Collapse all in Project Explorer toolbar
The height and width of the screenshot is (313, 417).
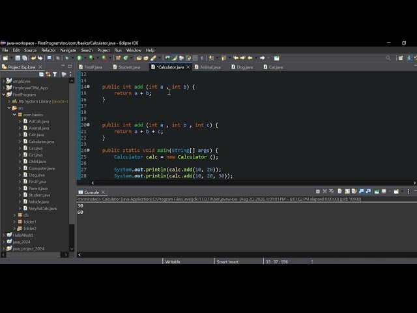click(41, 74)
